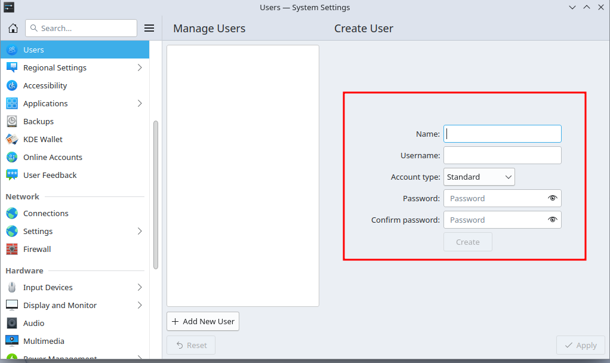Open Audio settings in Hardware section
The image size is (610, 363).
33,323
